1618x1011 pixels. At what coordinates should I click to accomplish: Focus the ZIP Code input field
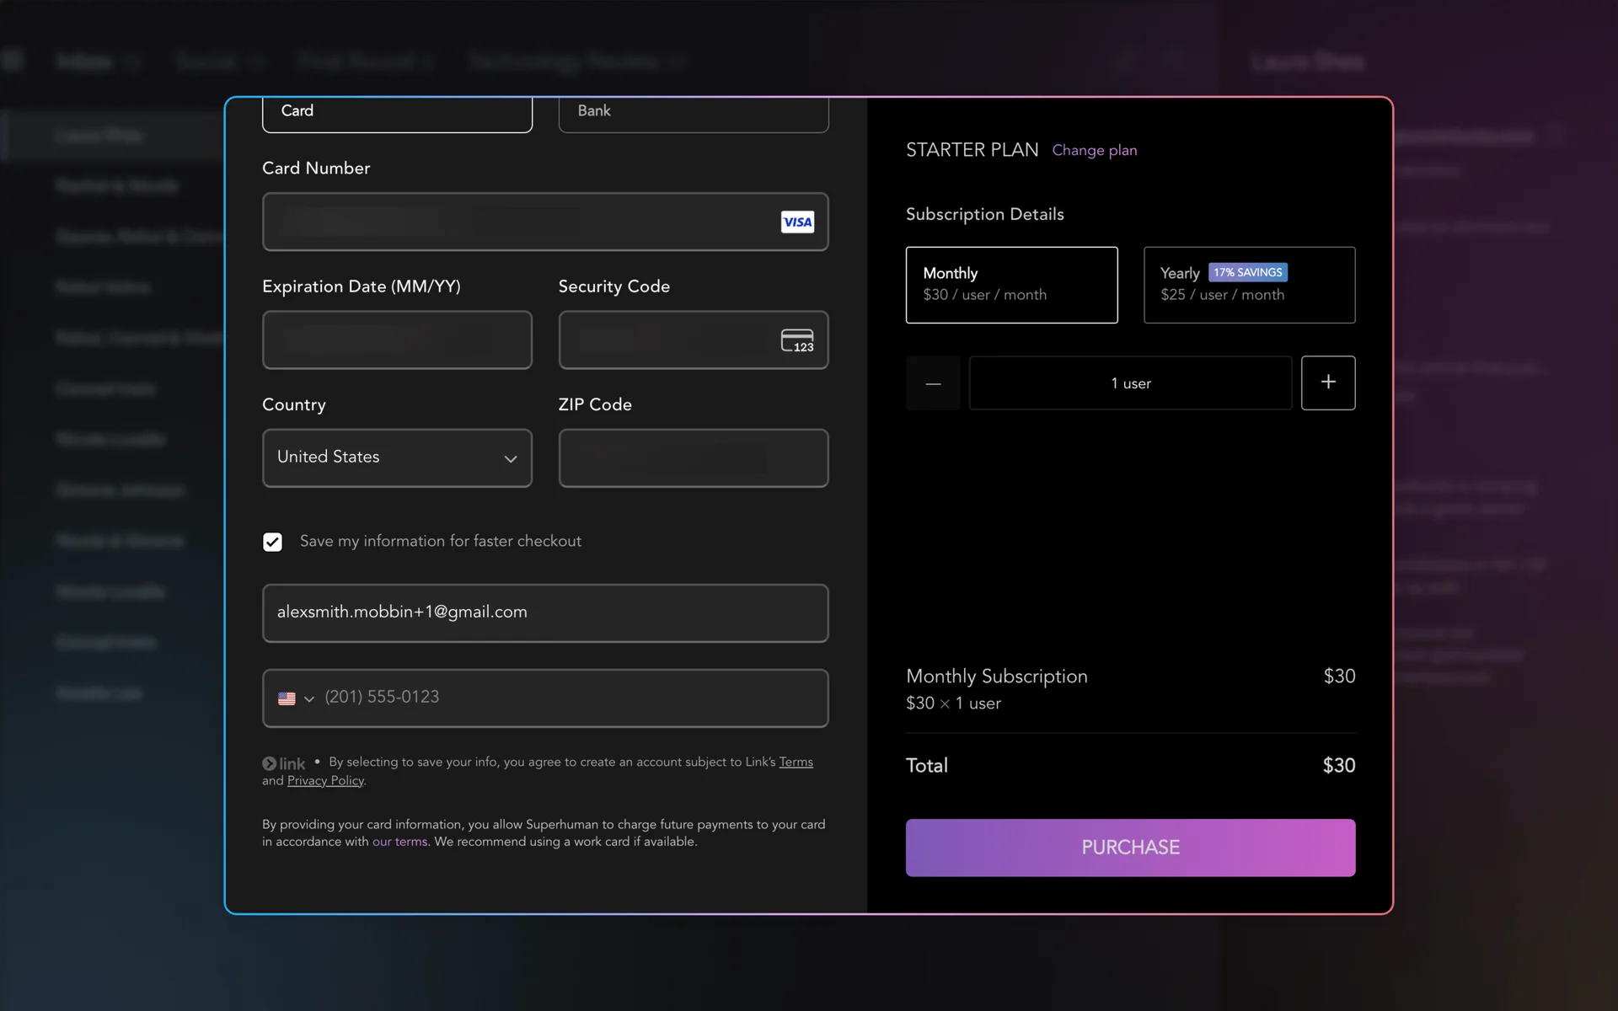693,457
